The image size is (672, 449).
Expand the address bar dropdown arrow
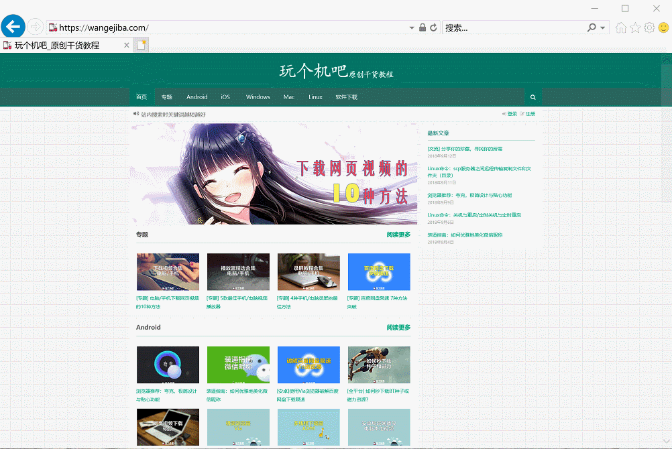[412, 27]
